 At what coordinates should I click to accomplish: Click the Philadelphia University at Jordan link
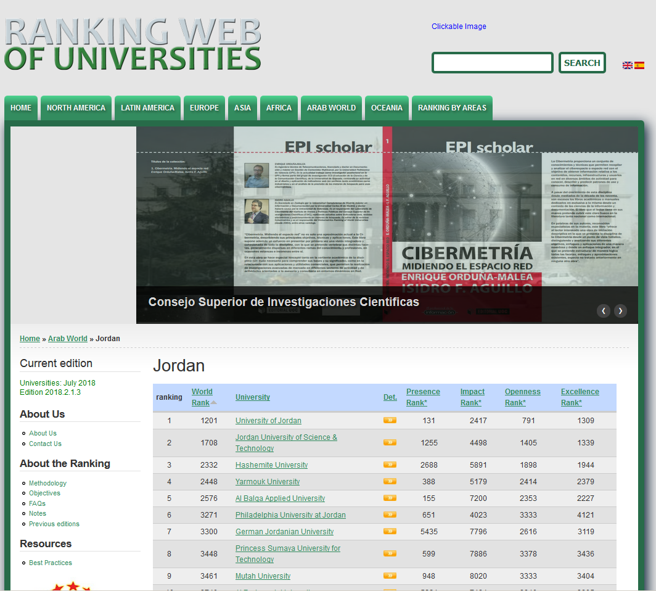[x=290, y=515]
